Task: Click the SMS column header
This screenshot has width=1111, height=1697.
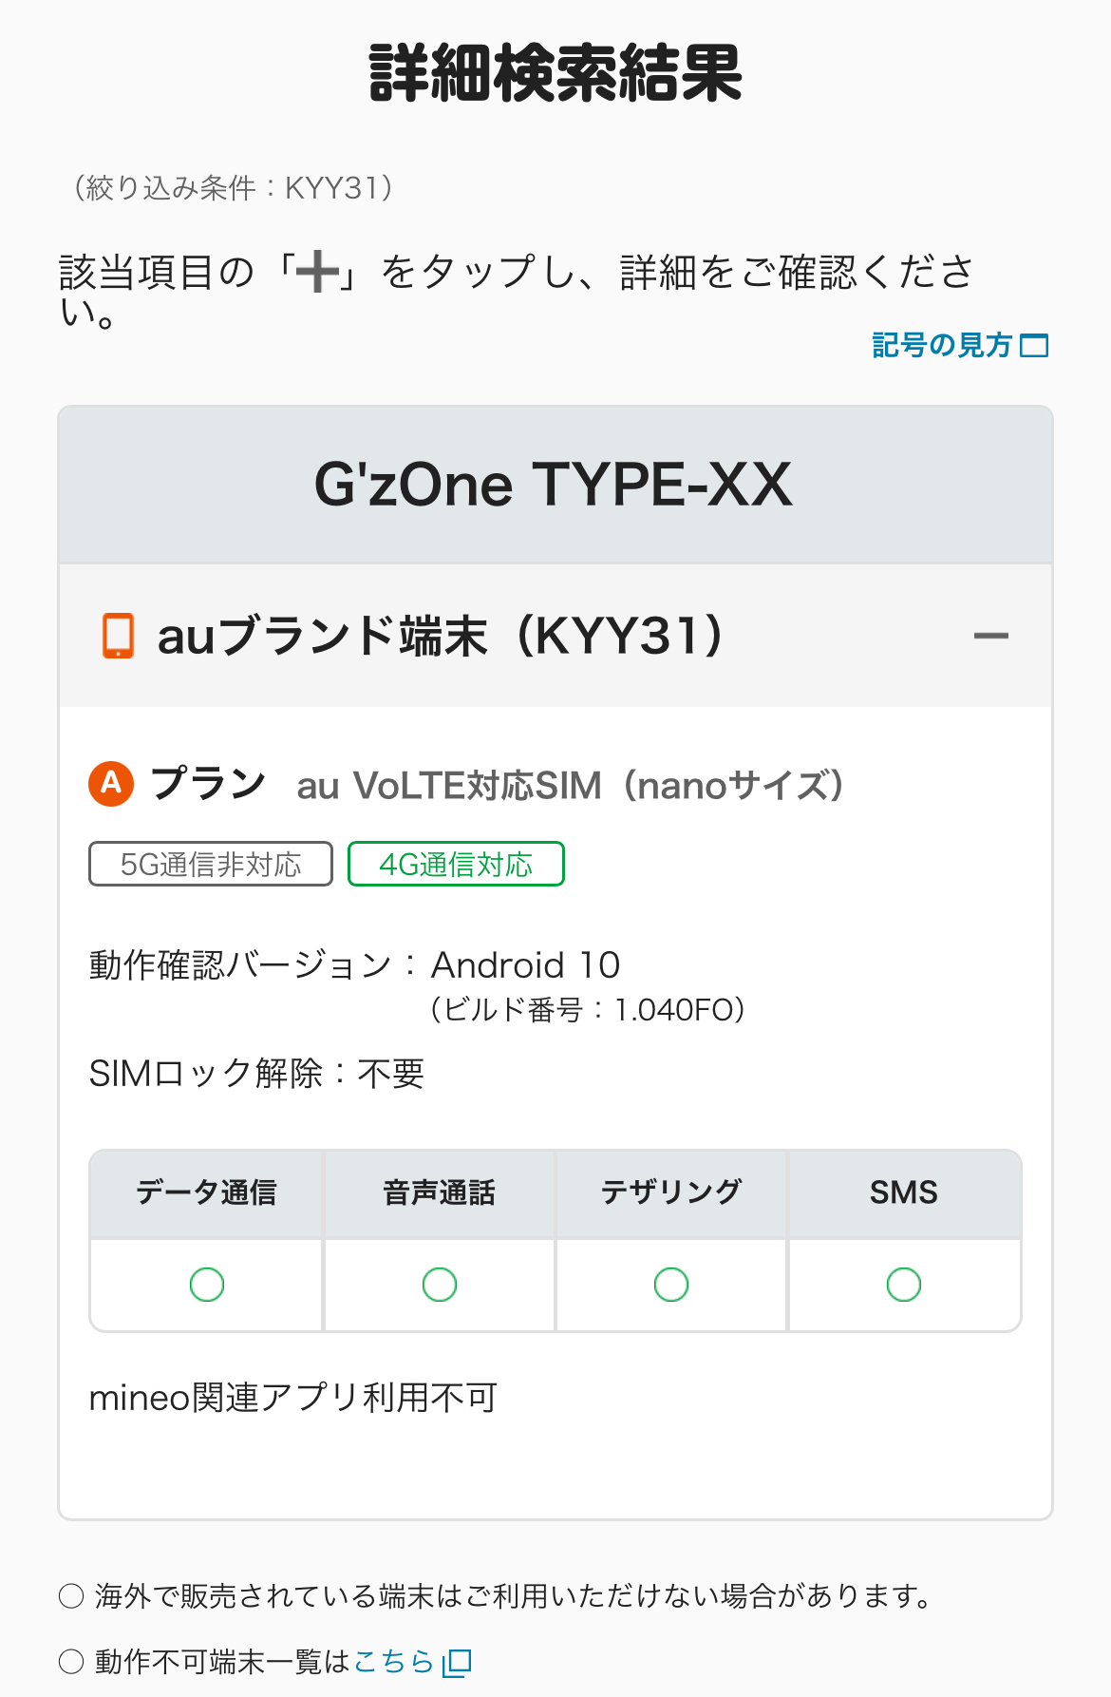Action: [x=904, y=1192]
